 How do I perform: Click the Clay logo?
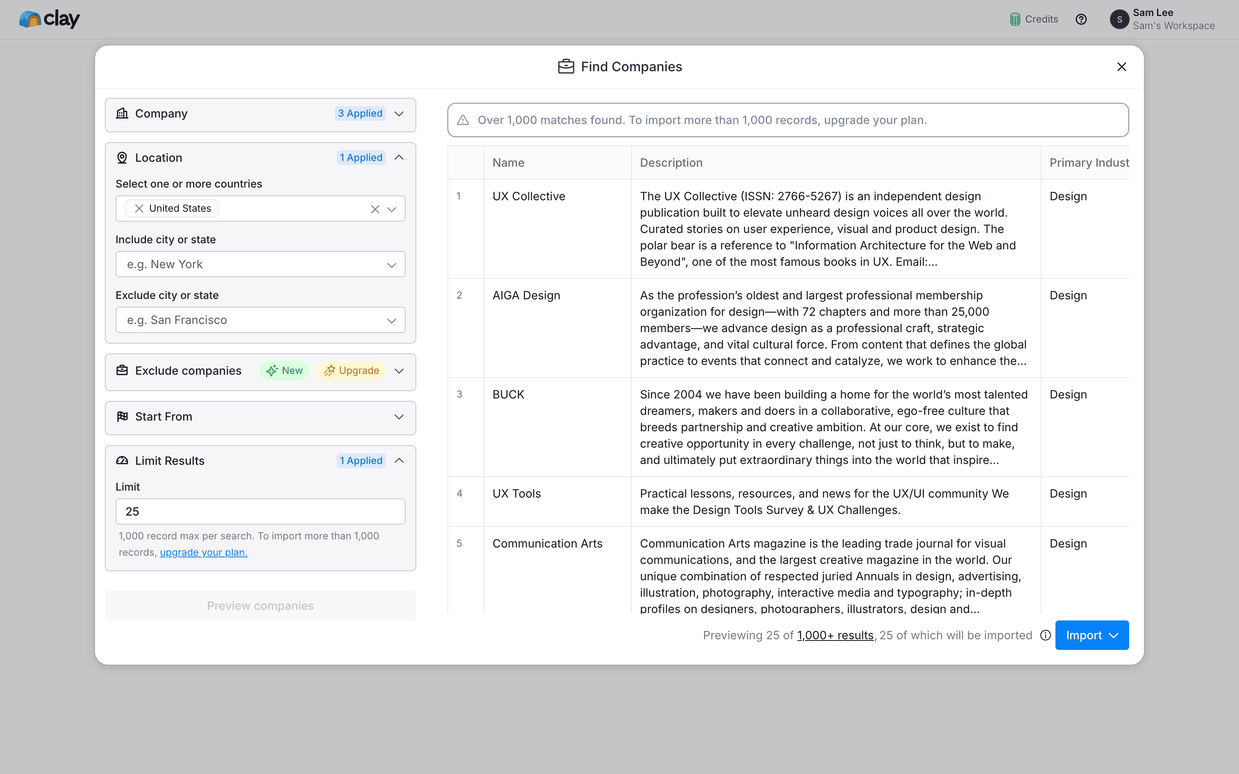[x=49, y=19]
